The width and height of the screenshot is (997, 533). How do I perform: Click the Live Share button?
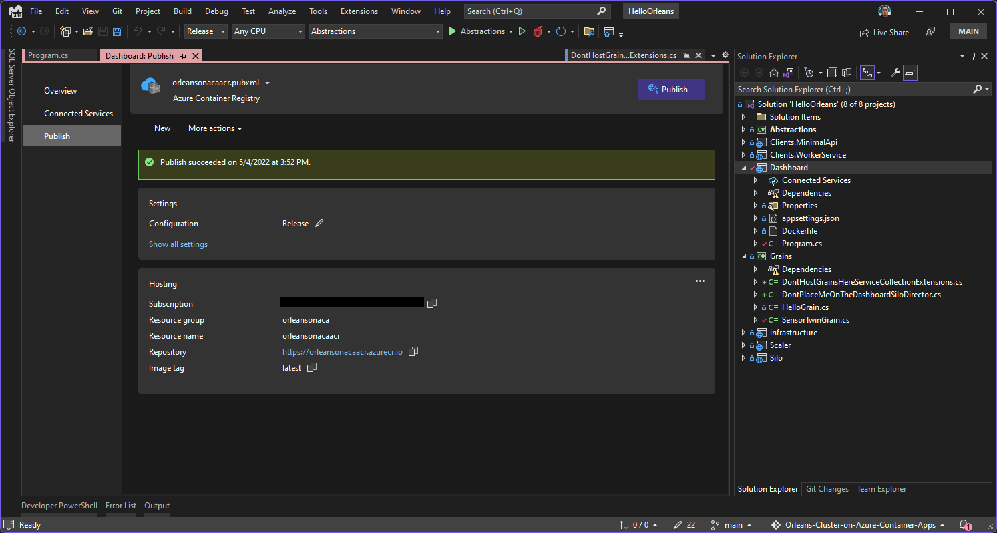[x=884, y=32]
